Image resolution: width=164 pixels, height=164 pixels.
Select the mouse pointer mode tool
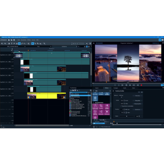click(33, 43)
